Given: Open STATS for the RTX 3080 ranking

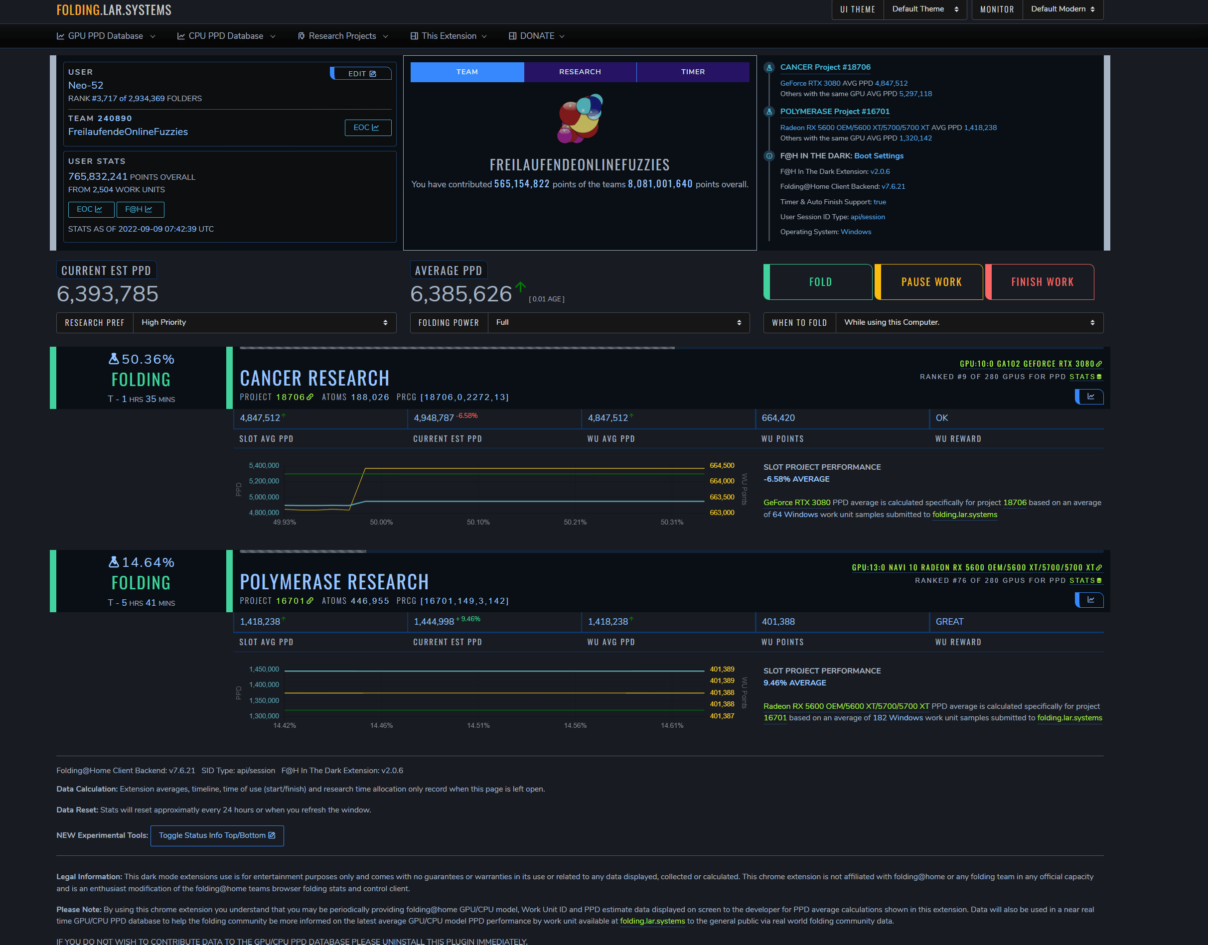Looking at the screenshot, I should tap(1085, 377).
